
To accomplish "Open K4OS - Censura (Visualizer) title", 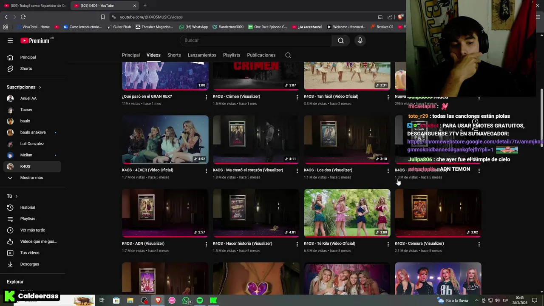I will click(x=419, y=244).
